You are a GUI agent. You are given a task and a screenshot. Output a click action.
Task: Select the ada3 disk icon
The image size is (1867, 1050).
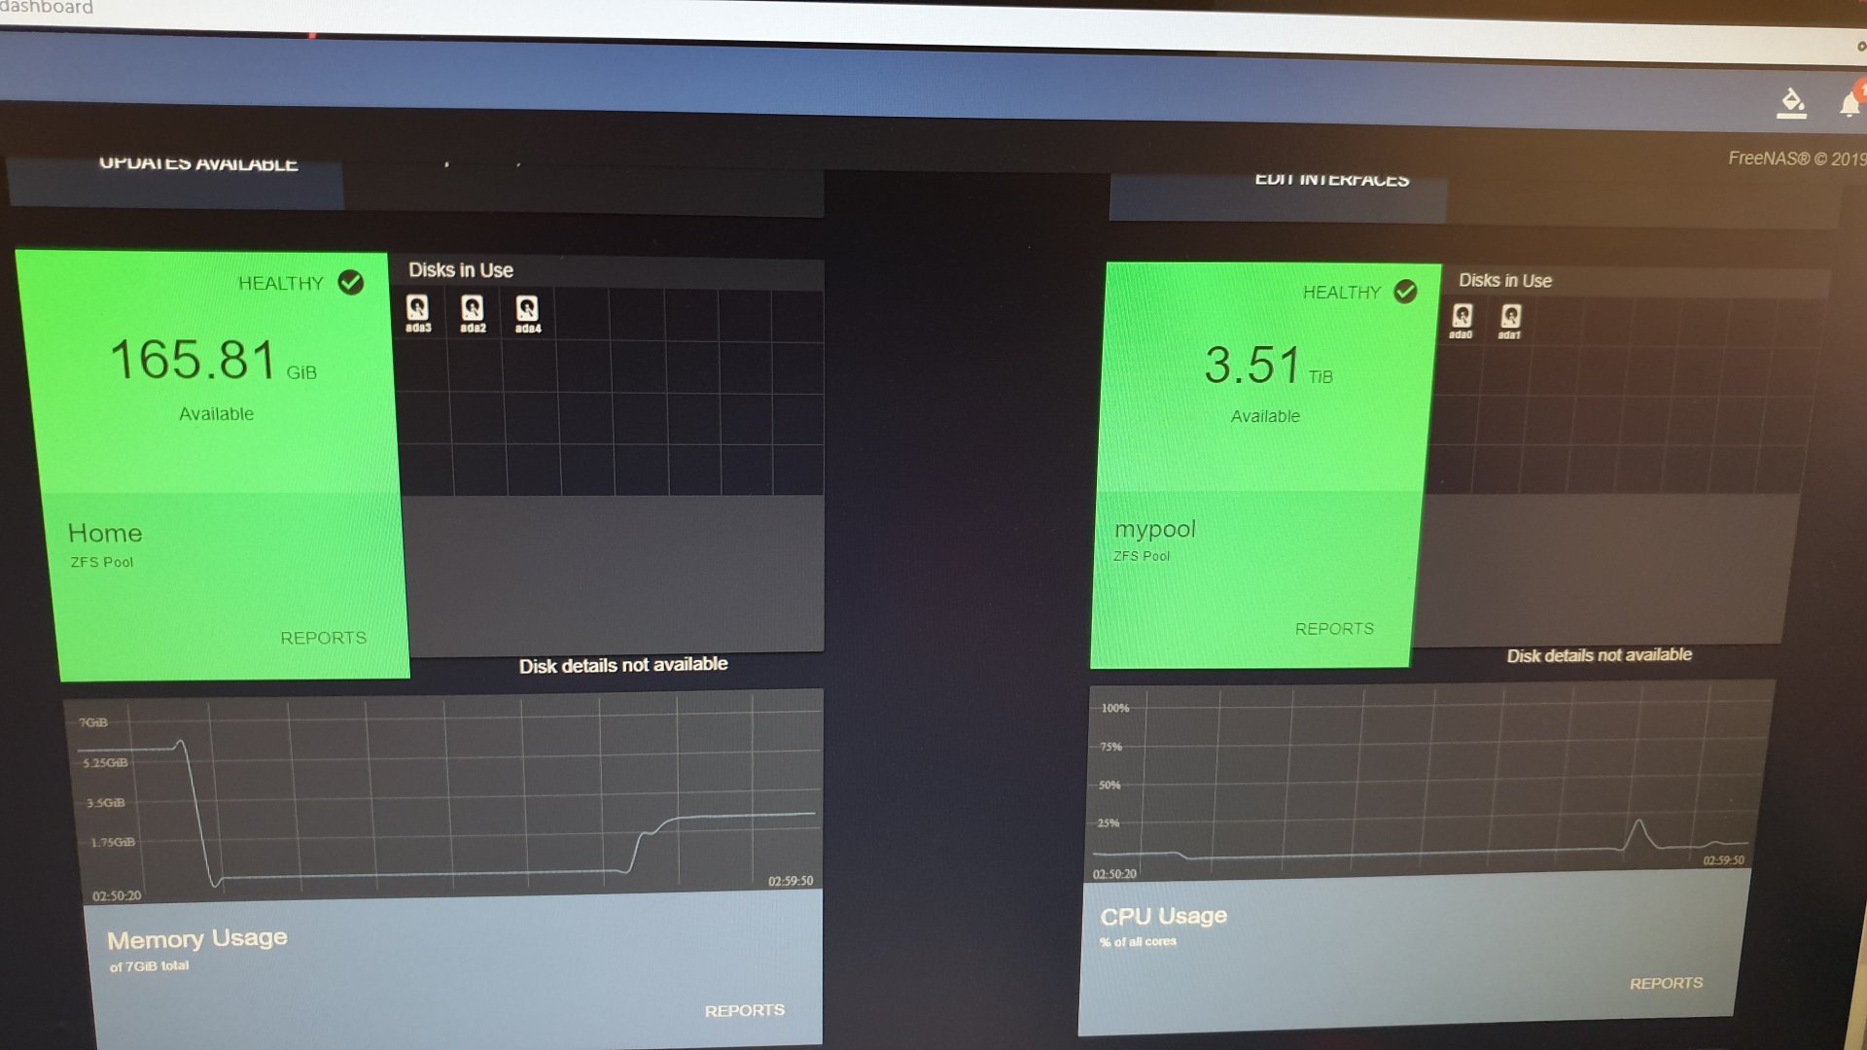418,314
